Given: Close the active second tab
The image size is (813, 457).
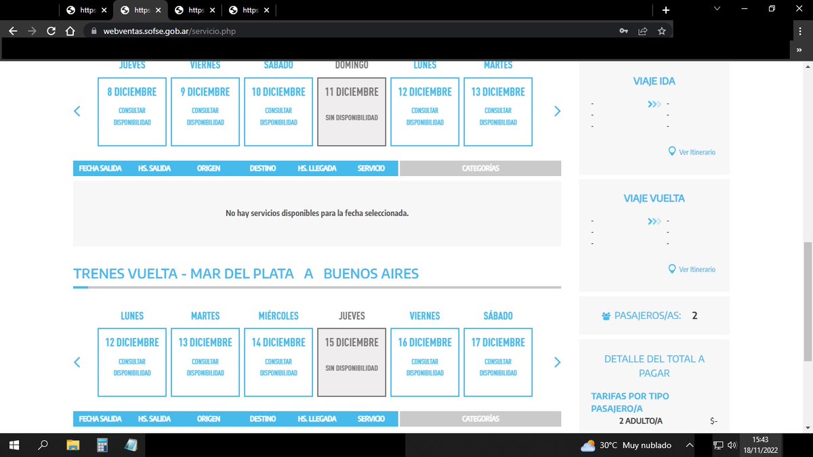Looking at the screenshot, I should 158,10.
